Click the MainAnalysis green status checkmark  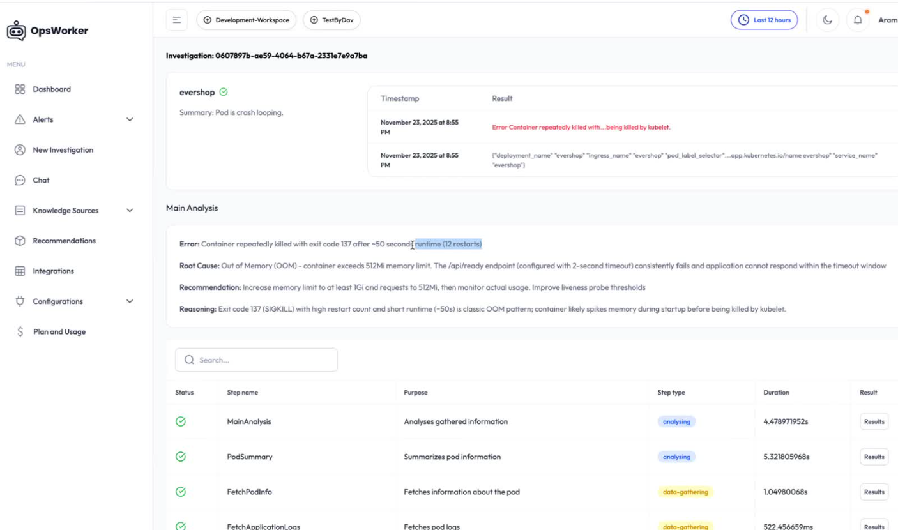(181, 421)
